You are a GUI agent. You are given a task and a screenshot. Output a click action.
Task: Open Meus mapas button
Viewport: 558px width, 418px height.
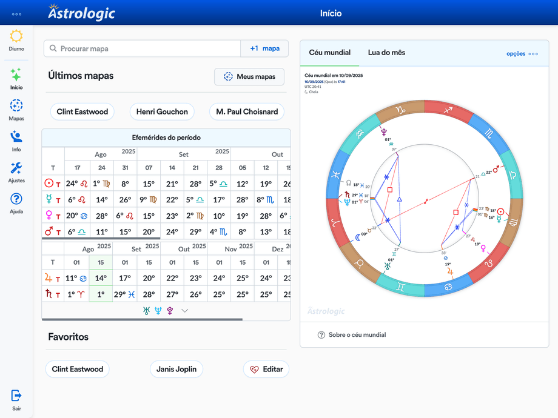coord(249,76)
